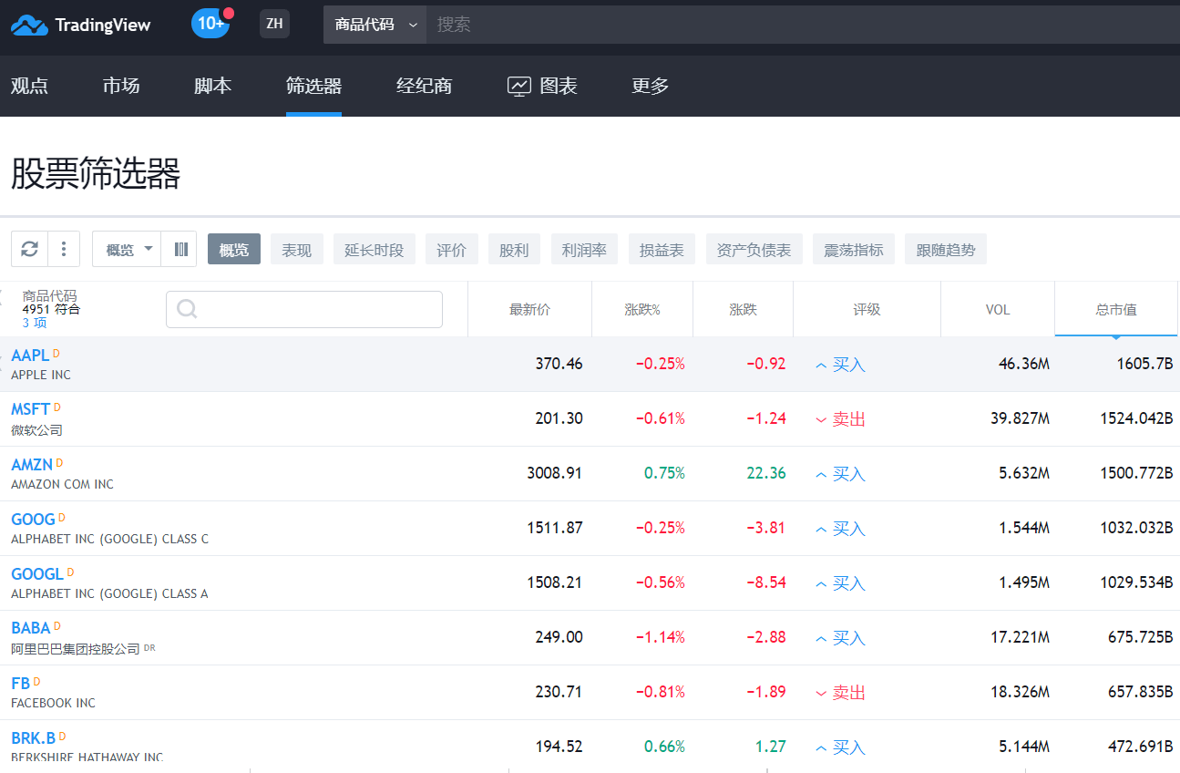Open the column layout settings icon
1180x773 pixels.
pos(180,249)
